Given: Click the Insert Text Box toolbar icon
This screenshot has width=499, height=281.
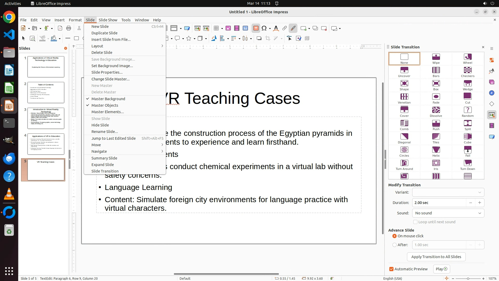Looking at the screenshot, I should click(x=256, y=28).
